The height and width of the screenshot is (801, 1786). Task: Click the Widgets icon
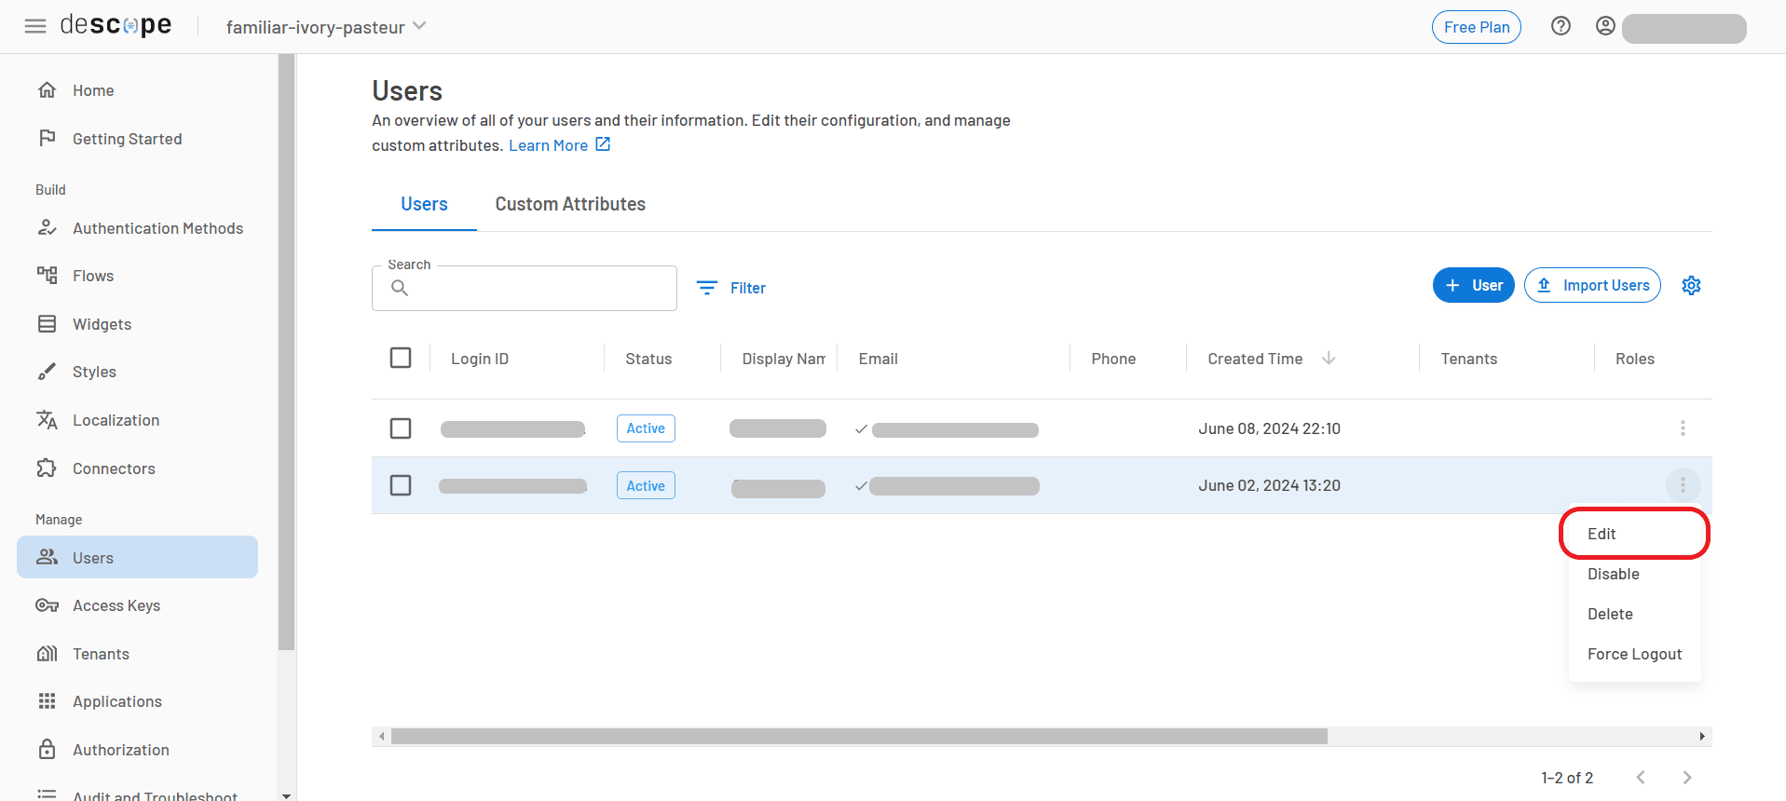(x=47, y=323)
